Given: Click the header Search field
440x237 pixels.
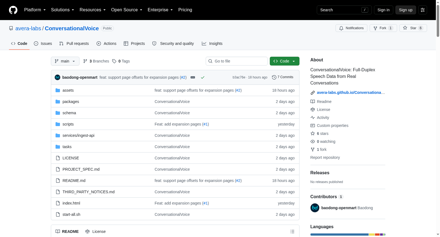Looking at the screenshot, I should click(x=344, y=10).
